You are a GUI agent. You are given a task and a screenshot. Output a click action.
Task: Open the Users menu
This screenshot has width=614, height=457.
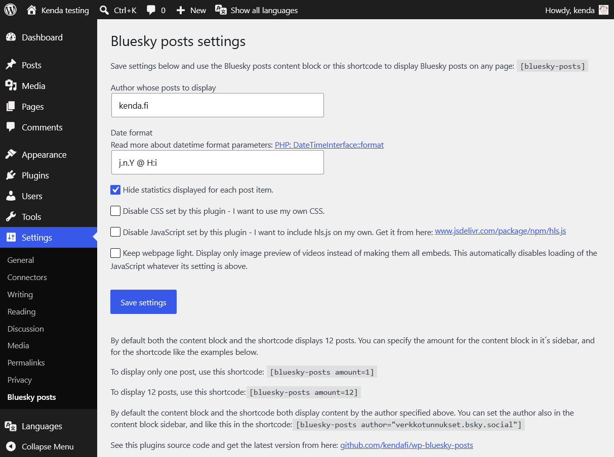[x=49, y=196]
